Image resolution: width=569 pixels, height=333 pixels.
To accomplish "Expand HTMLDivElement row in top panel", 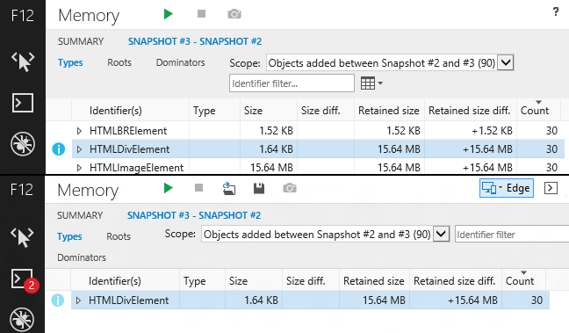I will click(79, 149).
